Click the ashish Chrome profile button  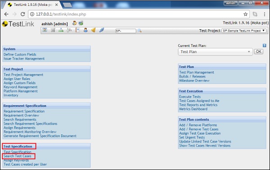230,3
